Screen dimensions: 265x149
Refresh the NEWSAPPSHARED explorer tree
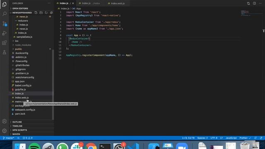coord(46,13)
